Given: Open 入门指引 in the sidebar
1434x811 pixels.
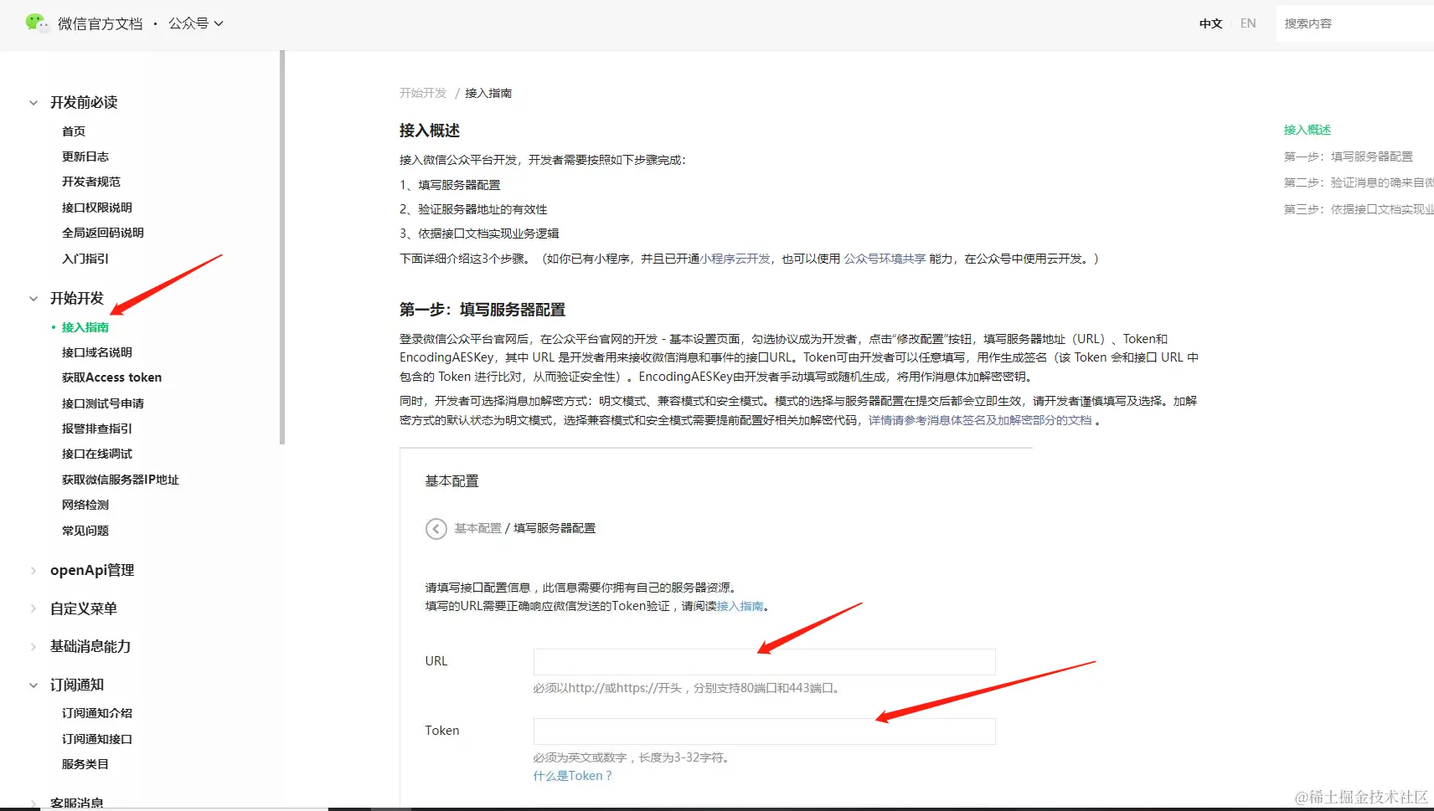Looking at the screenshot, I should click(85, 259).
